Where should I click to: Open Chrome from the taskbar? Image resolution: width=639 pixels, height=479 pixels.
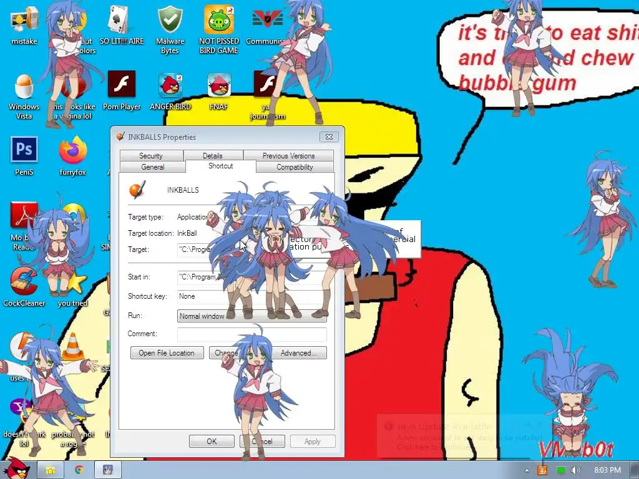pyautogui.click(x=79, y=470)
